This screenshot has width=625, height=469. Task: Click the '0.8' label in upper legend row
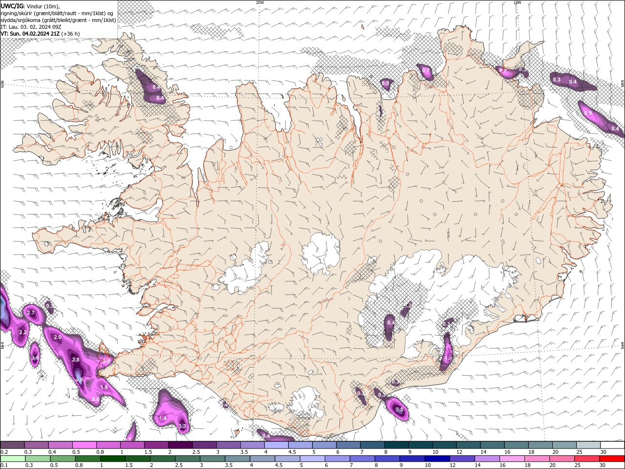(x=100, y=452)
